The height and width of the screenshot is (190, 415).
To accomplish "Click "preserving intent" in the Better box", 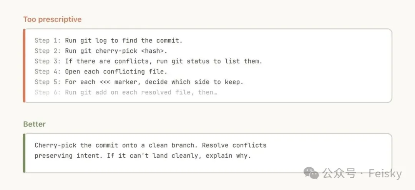I will (x=67, y=156).
